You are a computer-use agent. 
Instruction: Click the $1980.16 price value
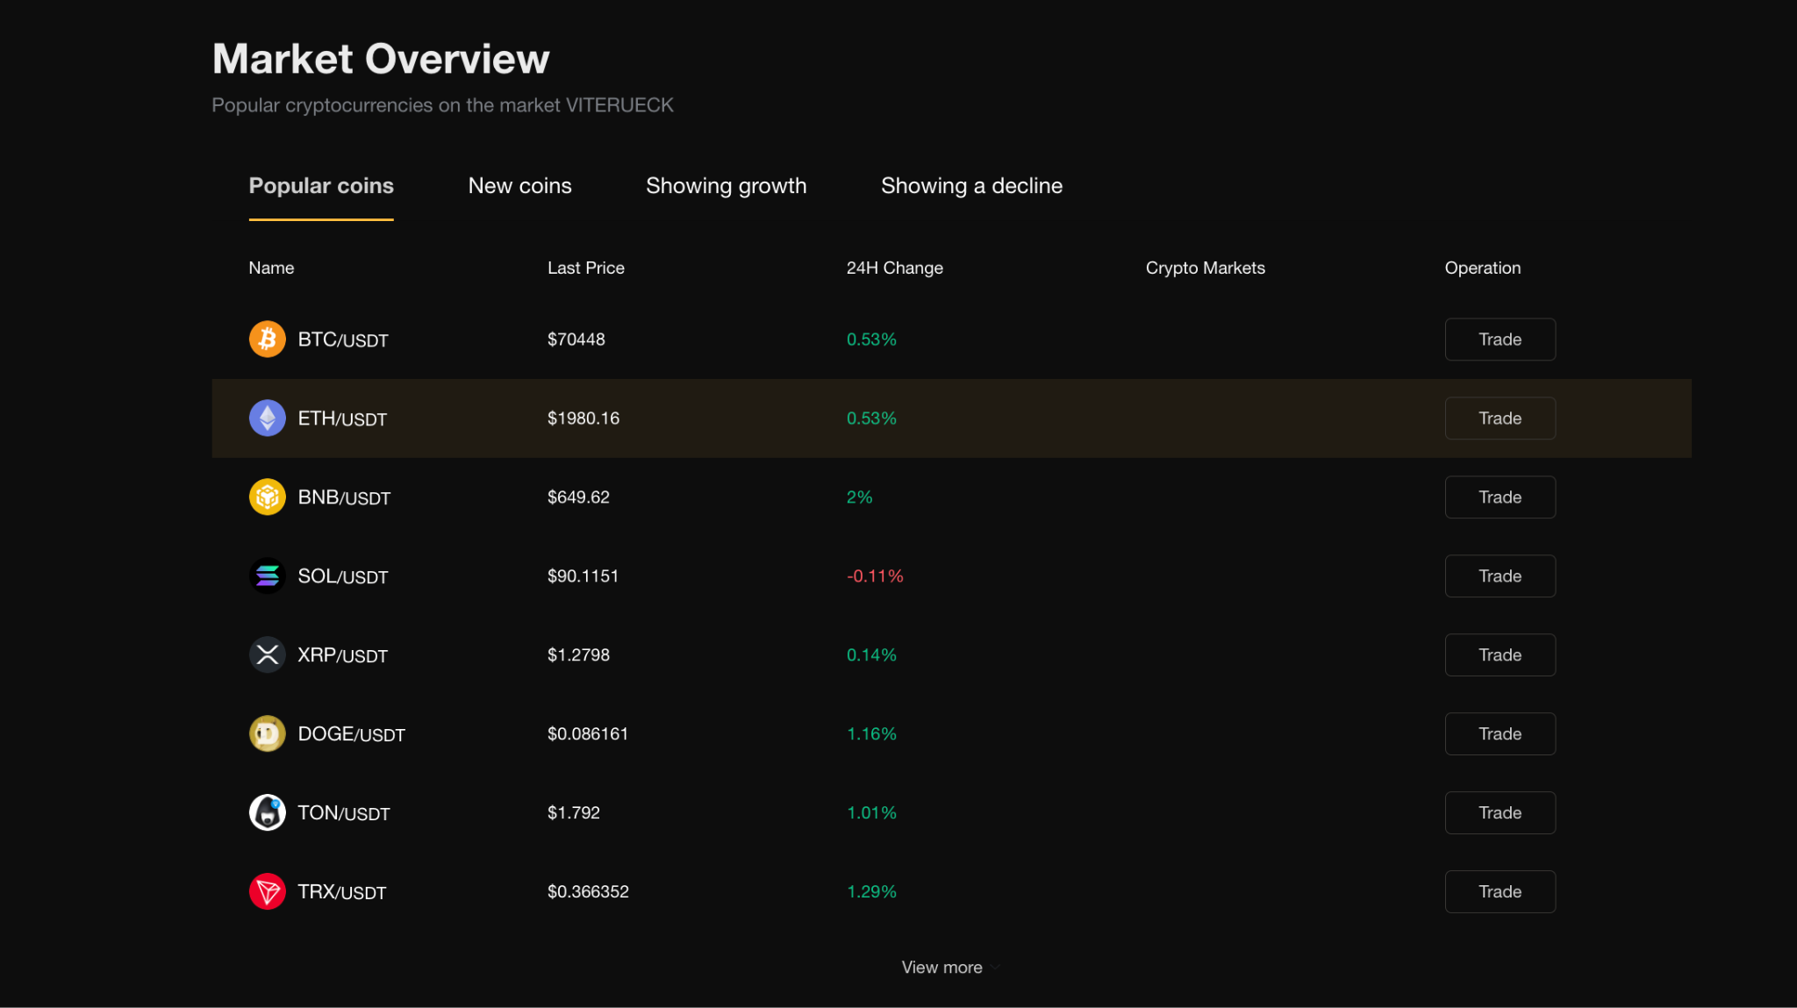pos(583,418)
